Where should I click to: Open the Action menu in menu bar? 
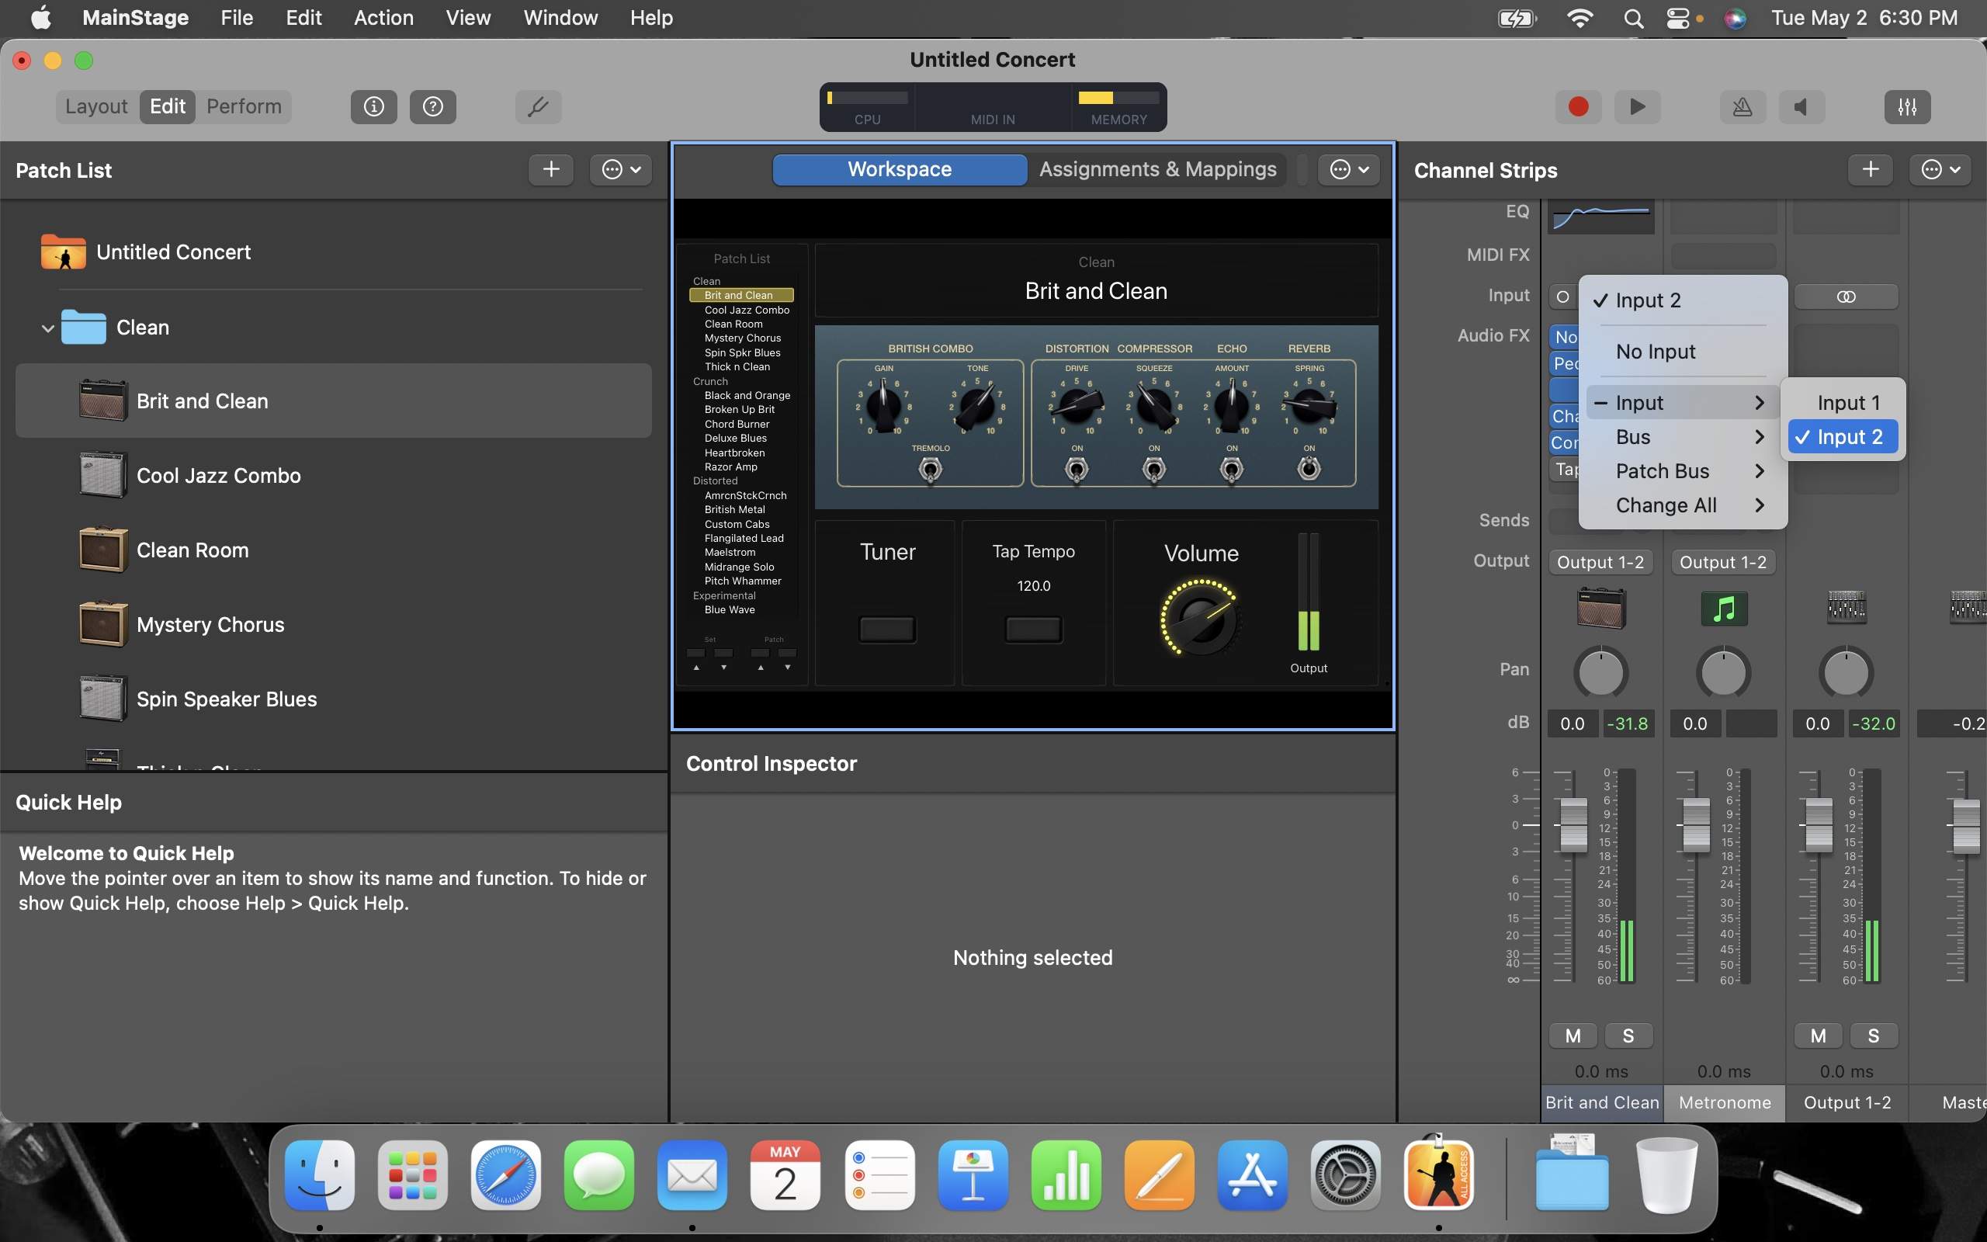383,18
